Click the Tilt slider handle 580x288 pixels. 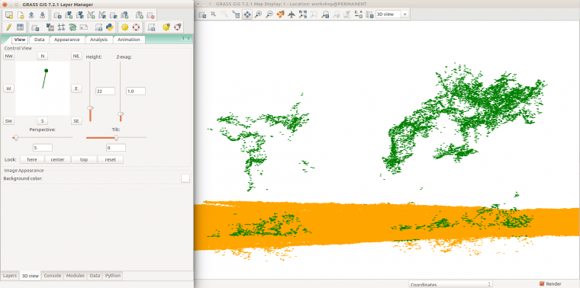tap(116, 138)
